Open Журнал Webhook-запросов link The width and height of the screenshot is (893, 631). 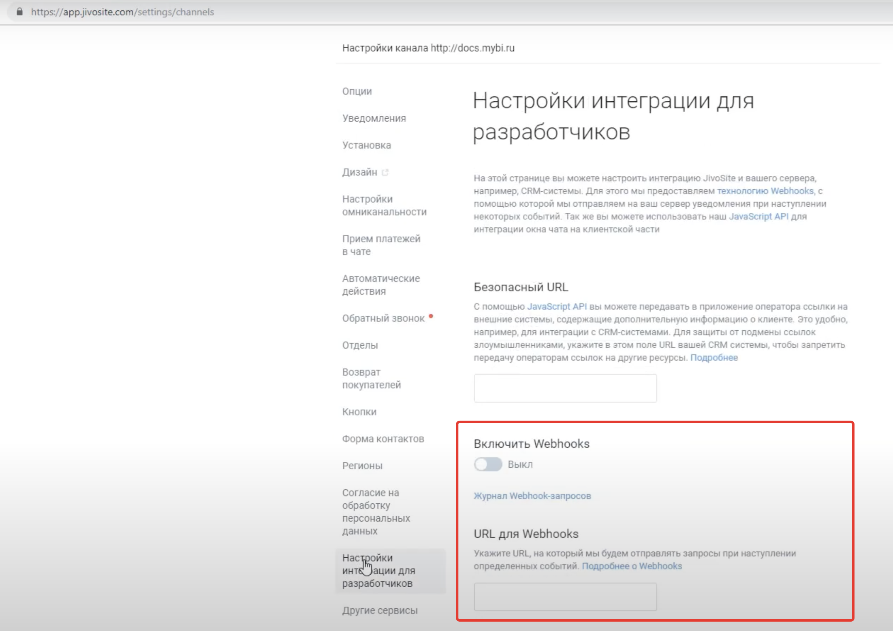[x=532, y=496]
